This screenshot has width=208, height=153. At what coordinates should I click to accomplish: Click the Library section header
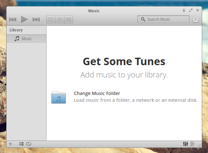click(x=16, y=30)
